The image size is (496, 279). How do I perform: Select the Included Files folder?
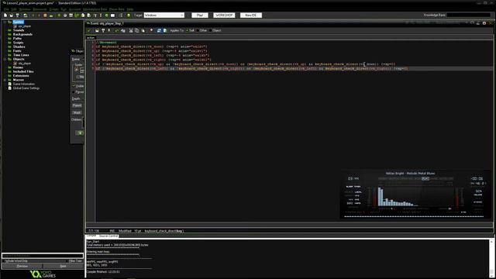23,71
